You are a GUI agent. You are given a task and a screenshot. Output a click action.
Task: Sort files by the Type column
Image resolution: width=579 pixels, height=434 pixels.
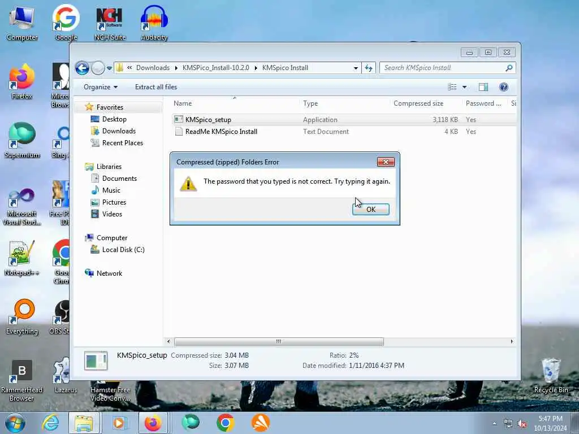(x=345, y=103)
